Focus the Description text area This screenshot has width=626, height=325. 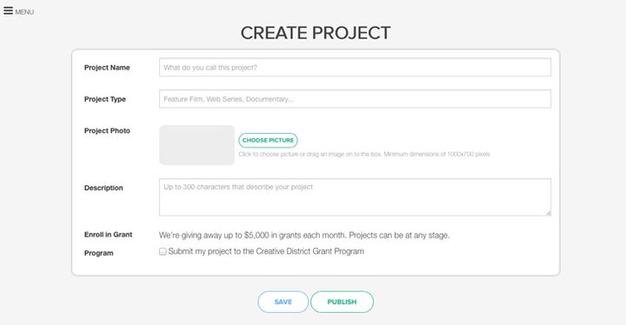click(355, 197)
